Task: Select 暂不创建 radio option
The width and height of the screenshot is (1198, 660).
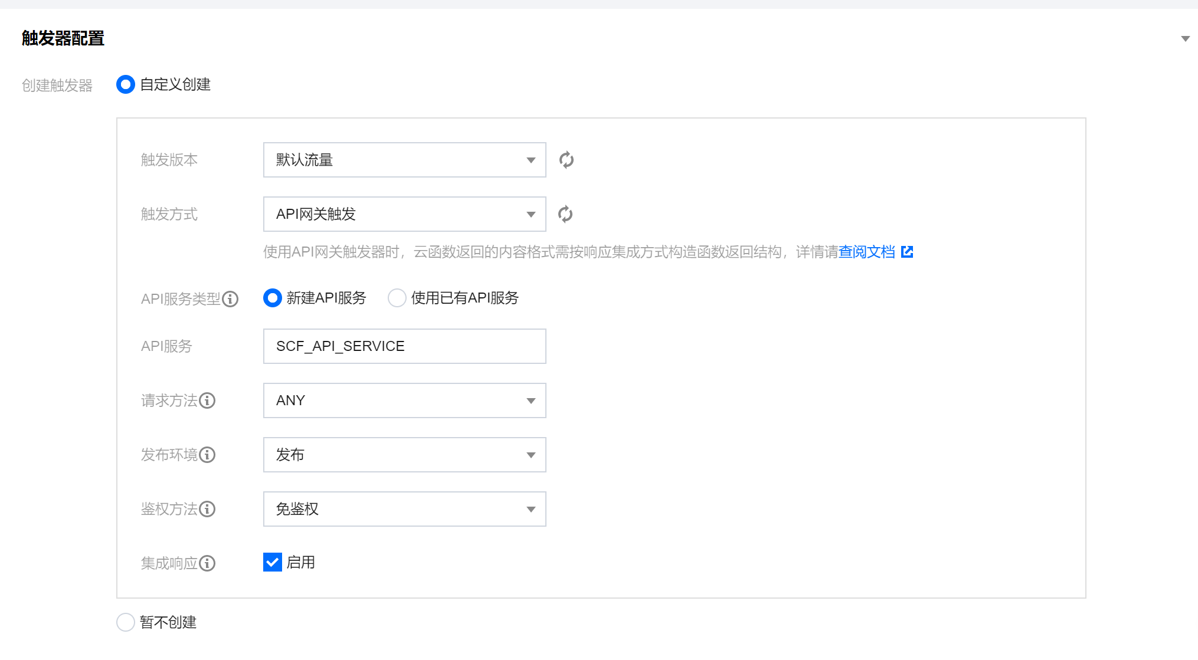Action: (126, 622)
